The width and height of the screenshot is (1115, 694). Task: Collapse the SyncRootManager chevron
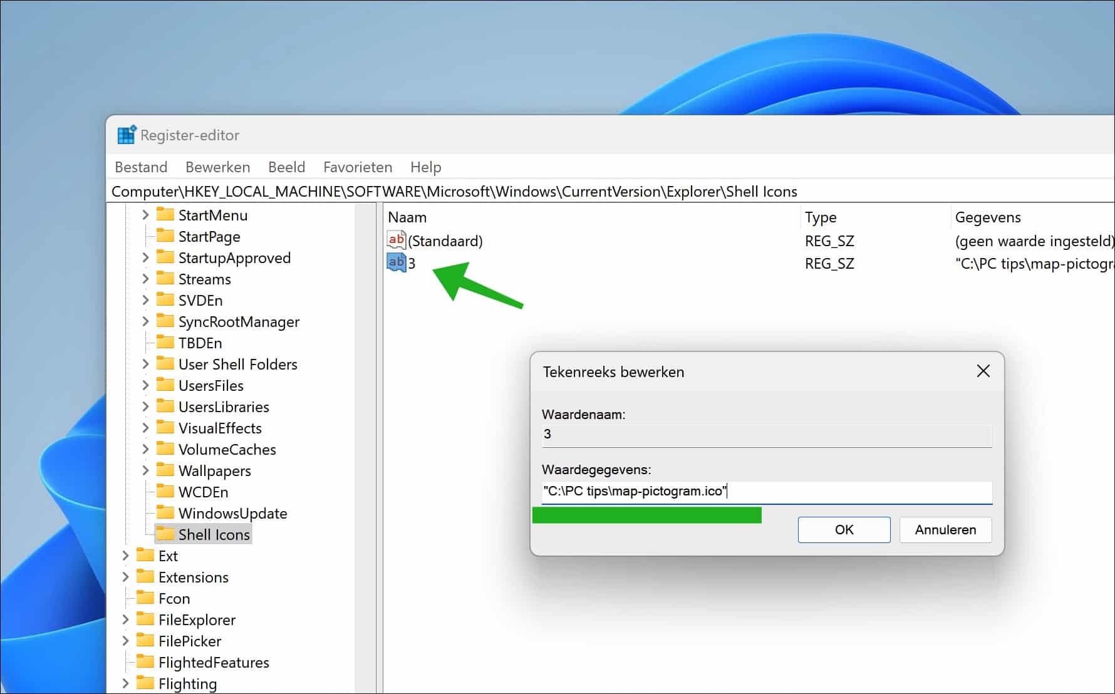pos(145,321)
